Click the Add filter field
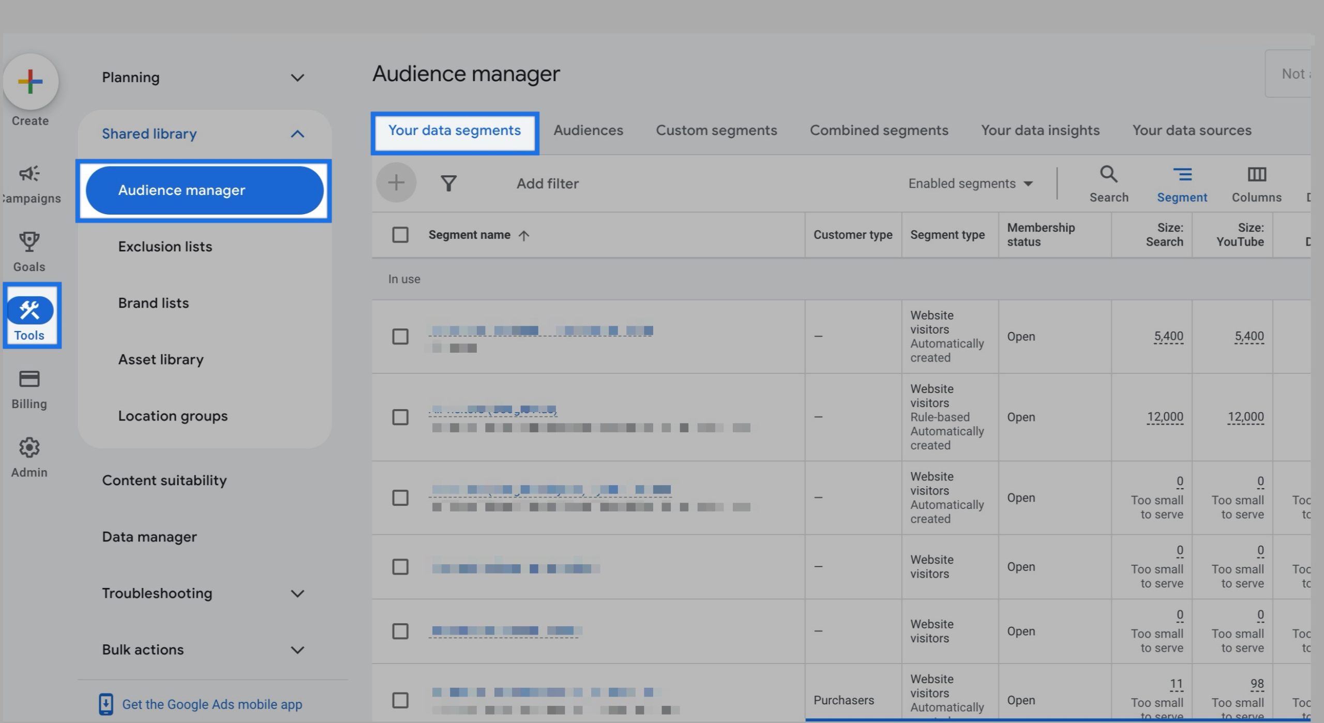The image size is (1324, 723). click(548, 184)
